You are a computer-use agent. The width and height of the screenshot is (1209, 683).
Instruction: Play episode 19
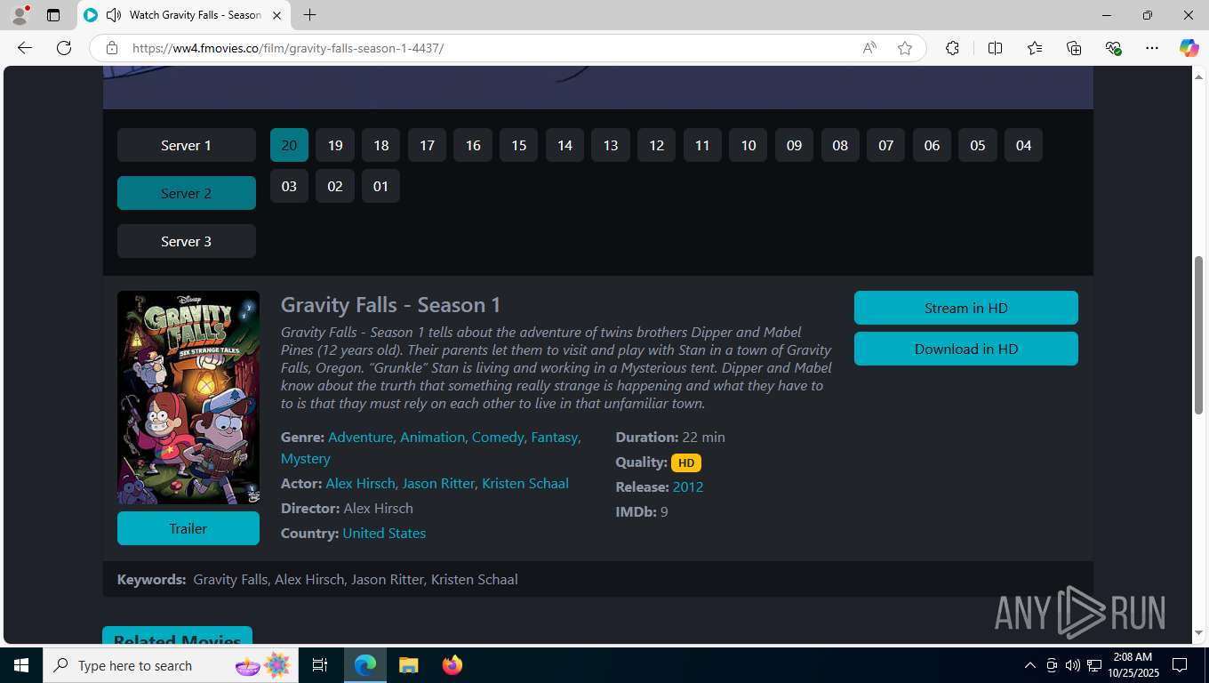(335, 145)
